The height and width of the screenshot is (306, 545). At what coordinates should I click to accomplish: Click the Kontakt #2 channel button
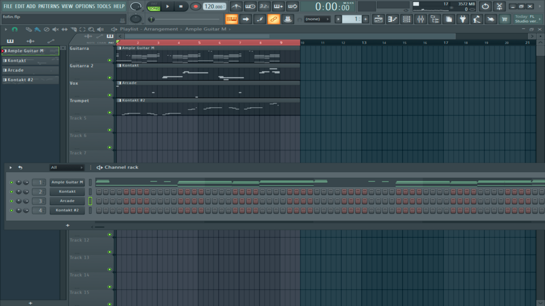pyautogui.click(x=67, y=210)
